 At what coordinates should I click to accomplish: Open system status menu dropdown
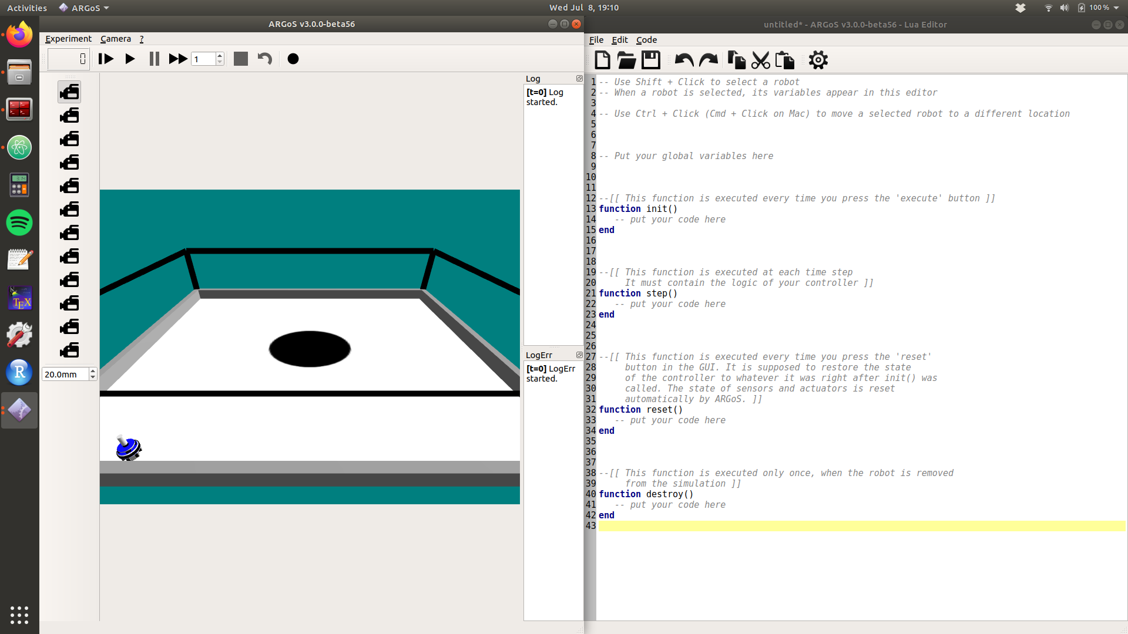pos(1082,8)
